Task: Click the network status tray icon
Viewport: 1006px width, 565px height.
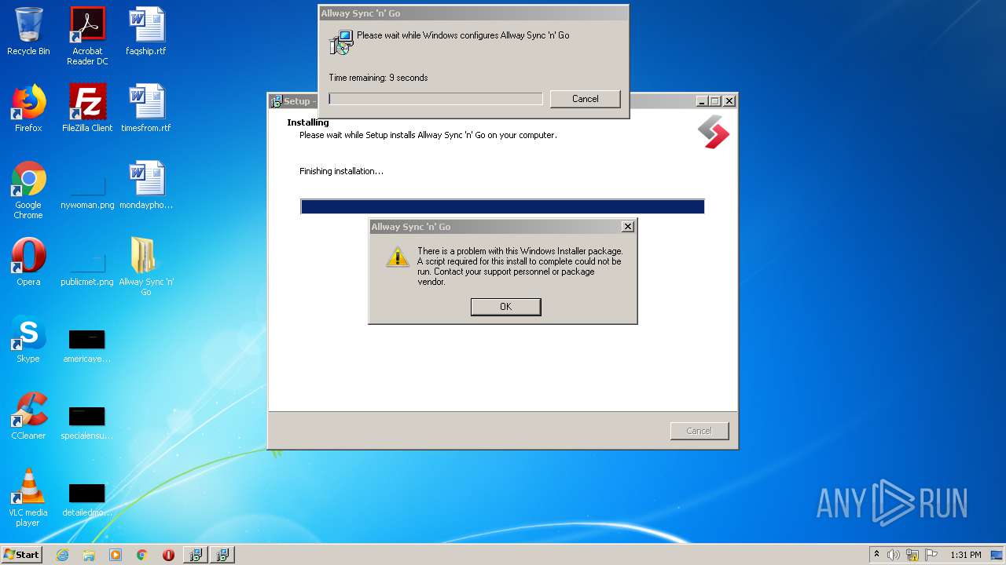Action: pos(912,555)
